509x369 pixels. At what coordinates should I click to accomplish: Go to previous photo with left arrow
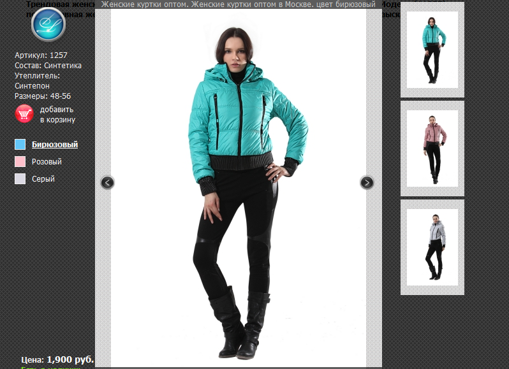(x=107, y=182)
